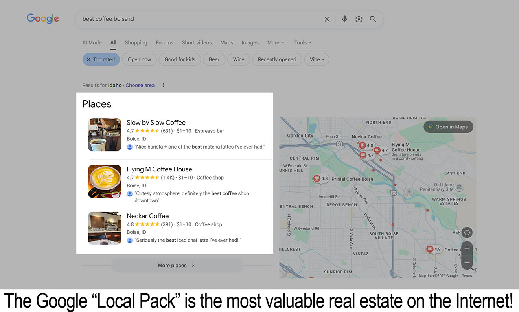Click the map's locate-me target icon

point(467,232)
